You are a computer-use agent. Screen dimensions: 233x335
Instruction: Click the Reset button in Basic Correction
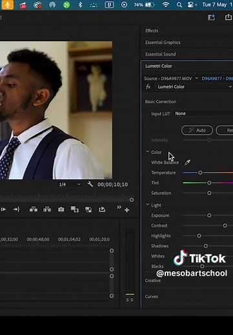click(225, 130)
